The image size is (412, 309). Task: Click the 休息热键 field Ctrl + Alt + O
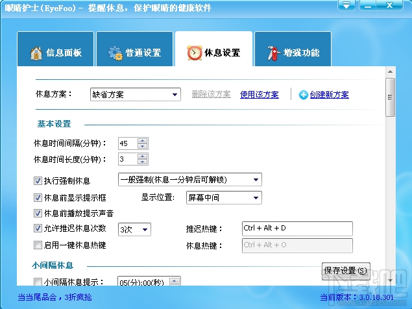pos(297,245)
